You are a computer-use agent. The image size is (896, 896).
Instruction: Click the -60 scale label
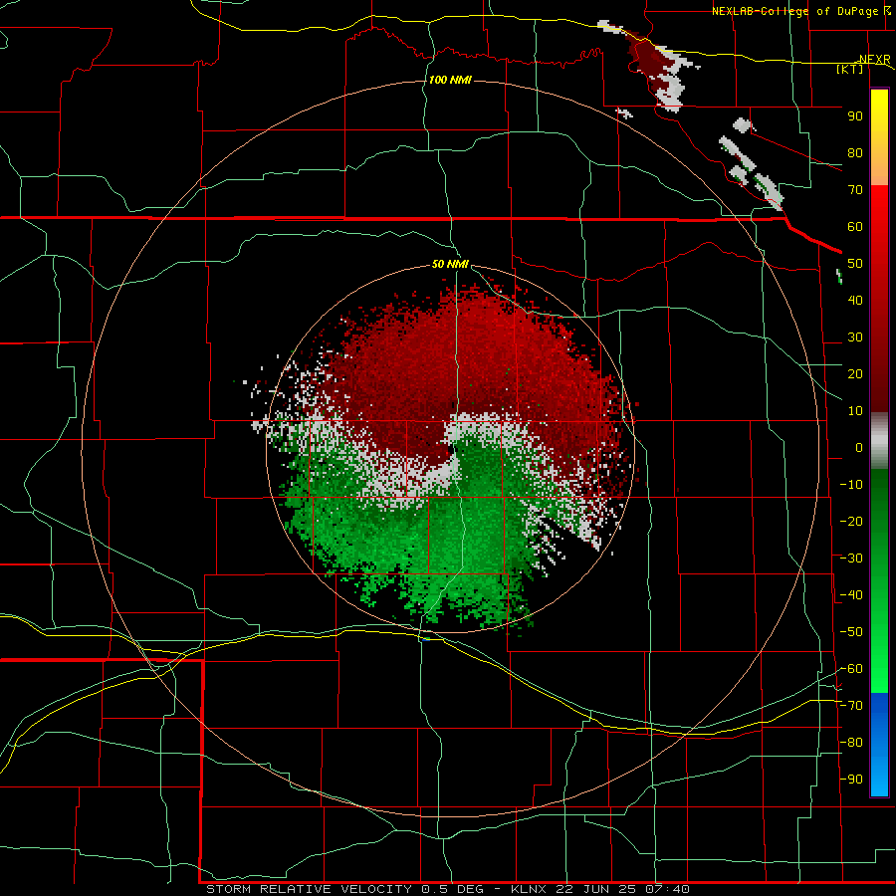tap(851, 669)
